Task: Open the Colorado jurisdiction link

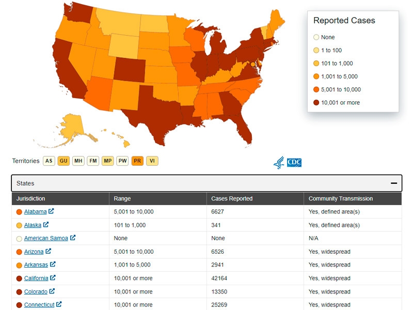Action: tap(36, 291)
